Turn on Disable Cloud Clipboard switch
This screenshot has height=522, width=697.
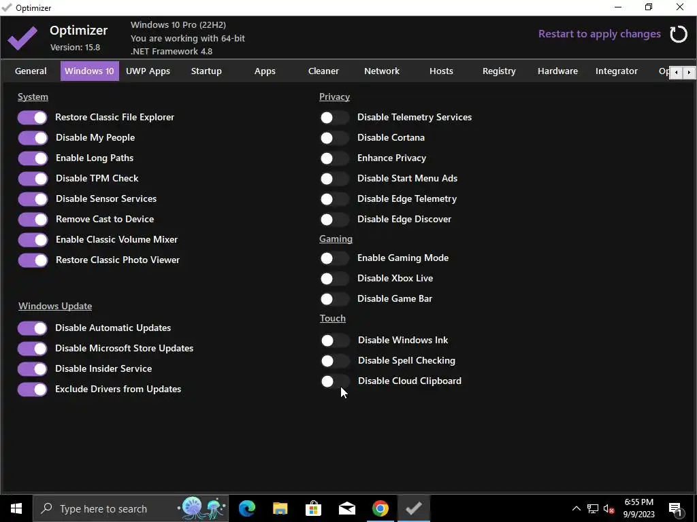point(335,381)
